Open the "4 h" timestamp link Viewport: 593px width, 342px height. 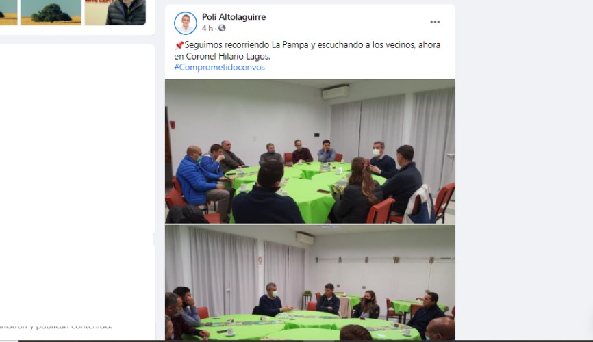[207, 28]
